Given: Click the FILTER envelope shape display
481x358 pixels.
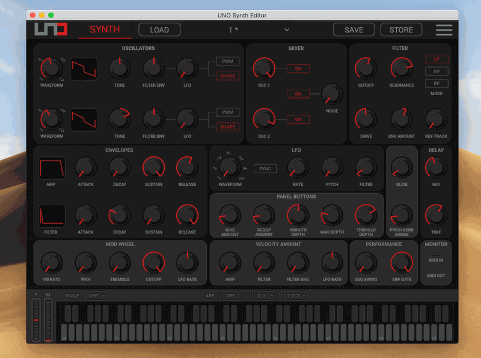Looking at the screenshot, I should (x=52, y=217).
